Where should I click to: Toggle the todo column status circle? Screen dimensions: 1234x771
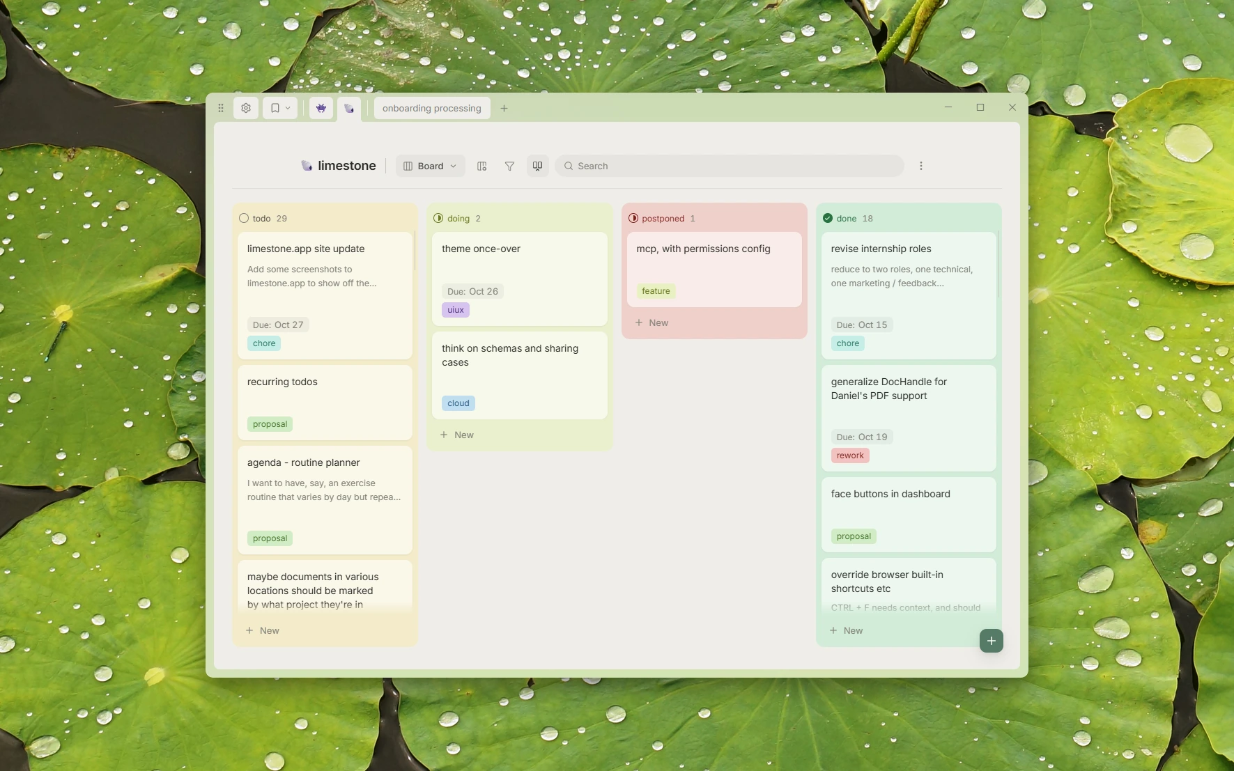(x=244, y=218)
